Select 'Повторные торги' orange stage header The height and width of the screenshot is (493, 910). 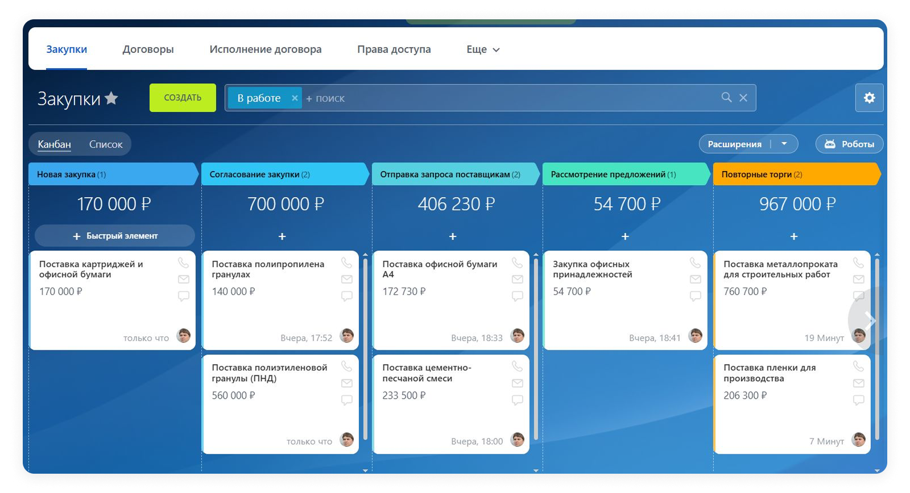796,174
